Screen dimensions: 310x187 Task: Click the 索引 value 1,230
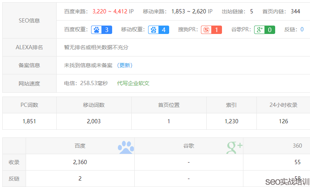pos(231,121)
